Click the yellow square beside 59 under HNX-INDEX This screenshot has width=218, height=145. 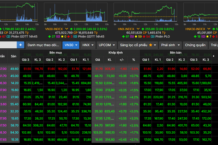[x=136, y=37]
